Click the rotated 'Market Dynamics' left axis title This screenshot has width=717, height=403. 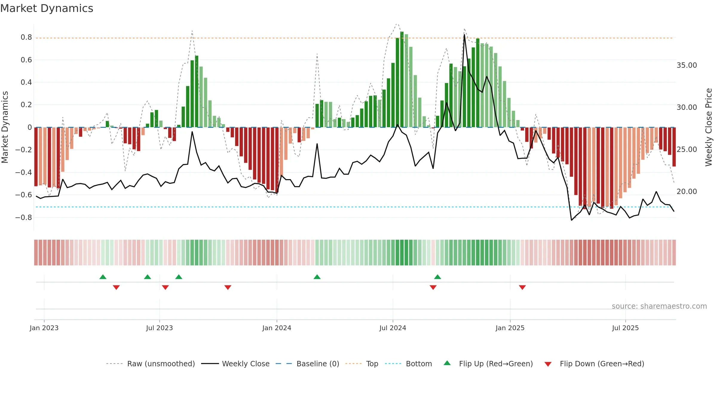point(5,127)
